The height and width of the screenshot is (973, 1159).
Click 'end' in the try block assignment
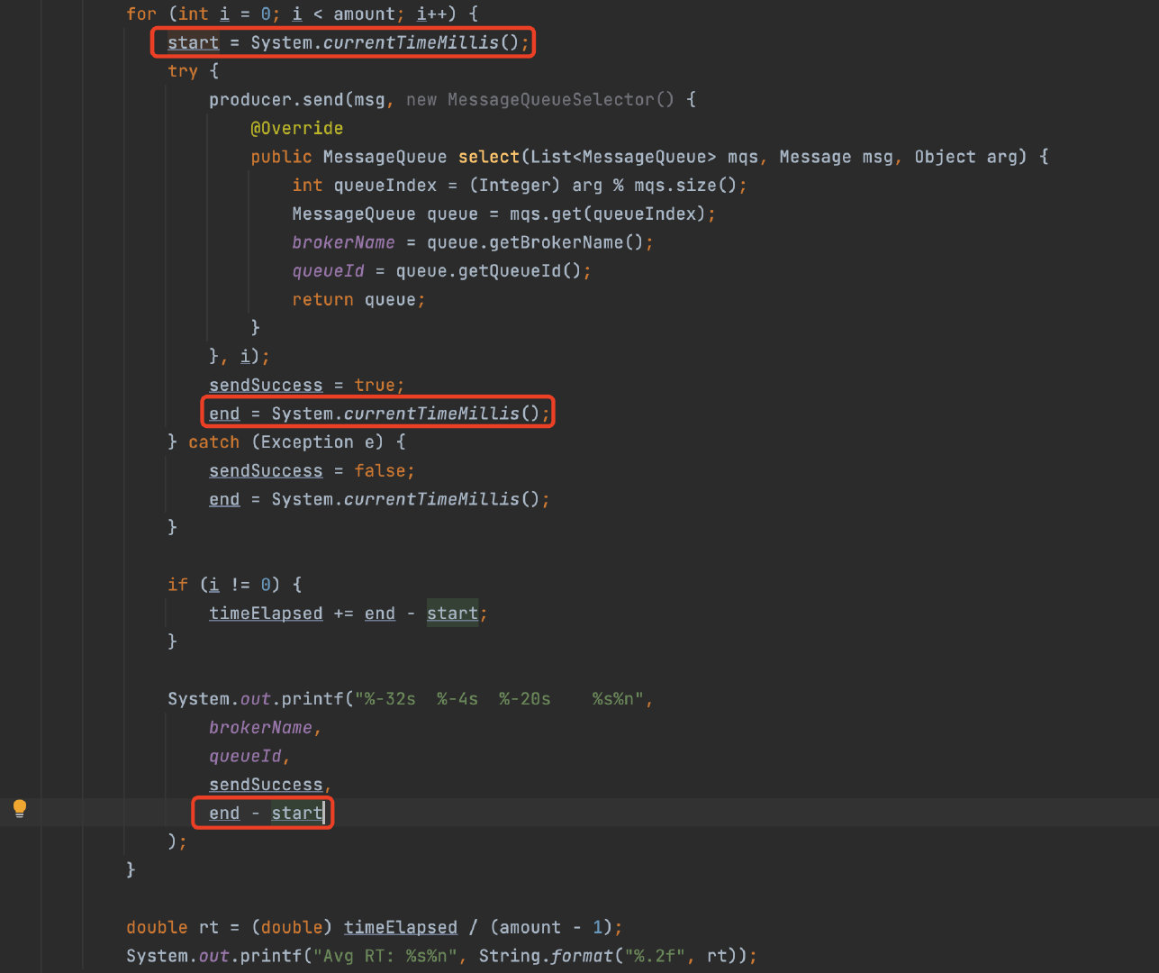click(x=224, y=414)
